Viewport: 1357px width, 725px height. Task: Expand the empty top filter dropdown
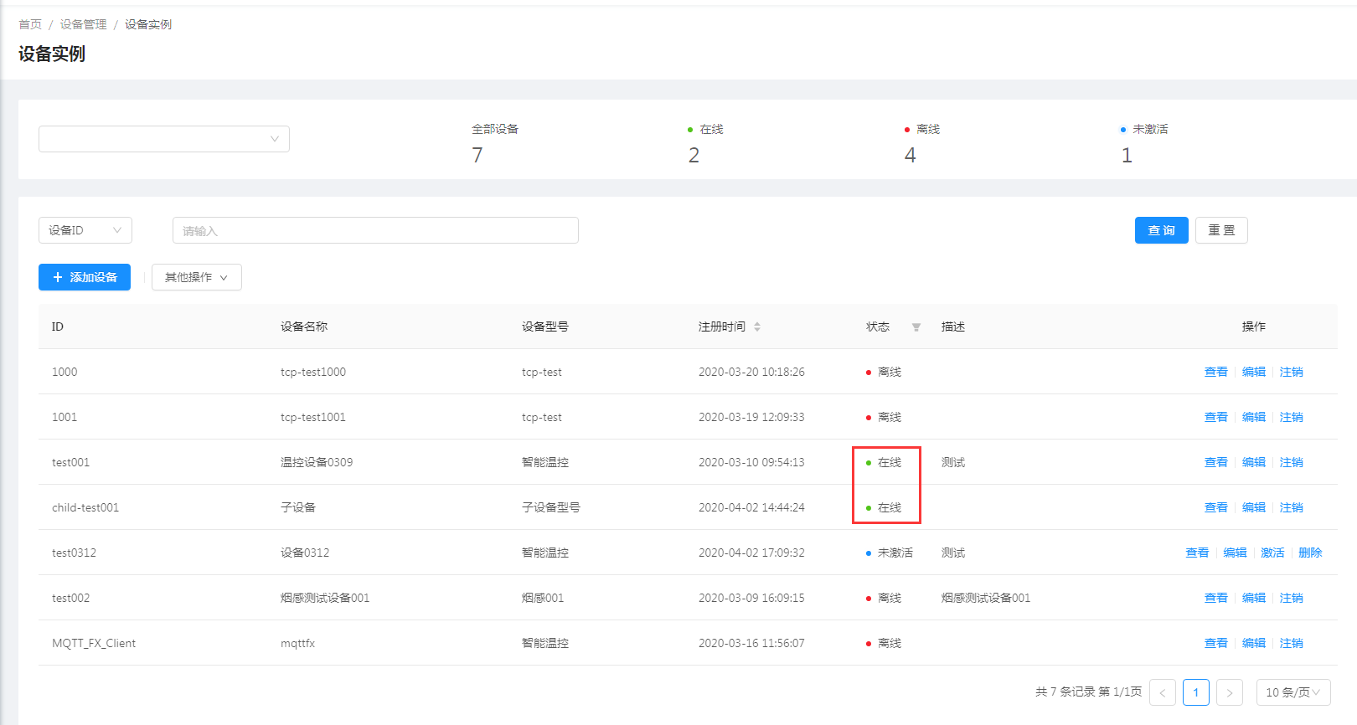(164, 139)
